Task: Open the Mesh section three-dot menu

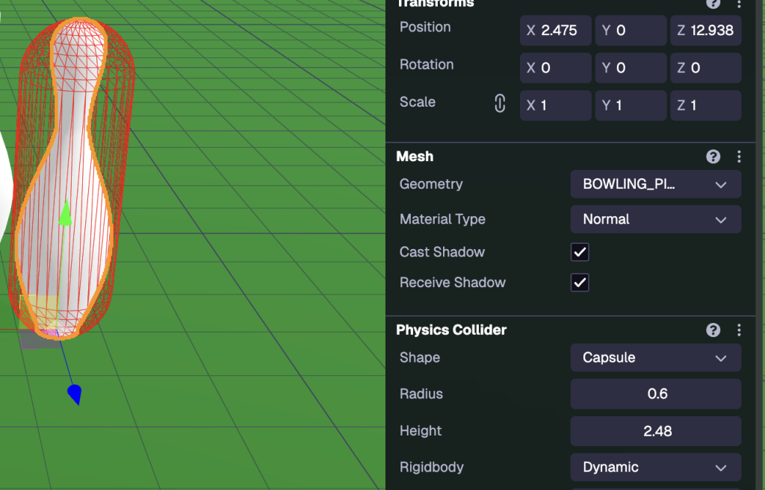Action: 739,157
